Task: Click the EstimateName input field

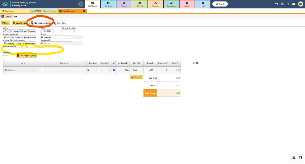Action: click(x=32, y=49)
